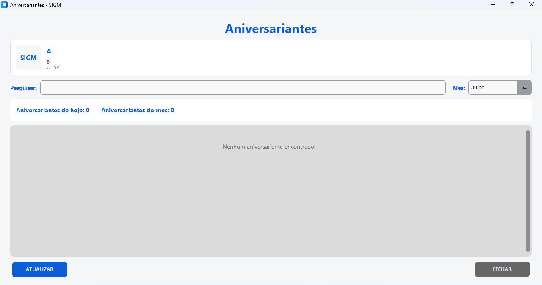Maximize the Aniversariantes window
Viewport: 542px width, 285px height.
pos(512,4)
